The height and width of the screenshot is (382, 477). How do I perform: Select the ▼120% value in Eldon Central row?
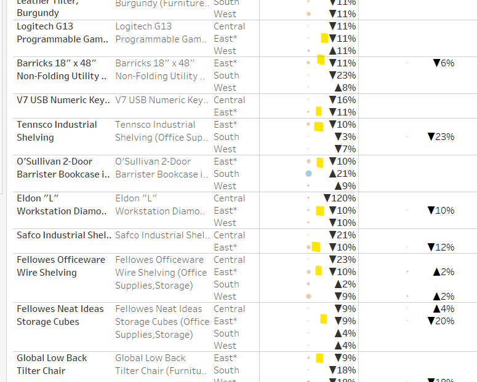pos(340,198)
